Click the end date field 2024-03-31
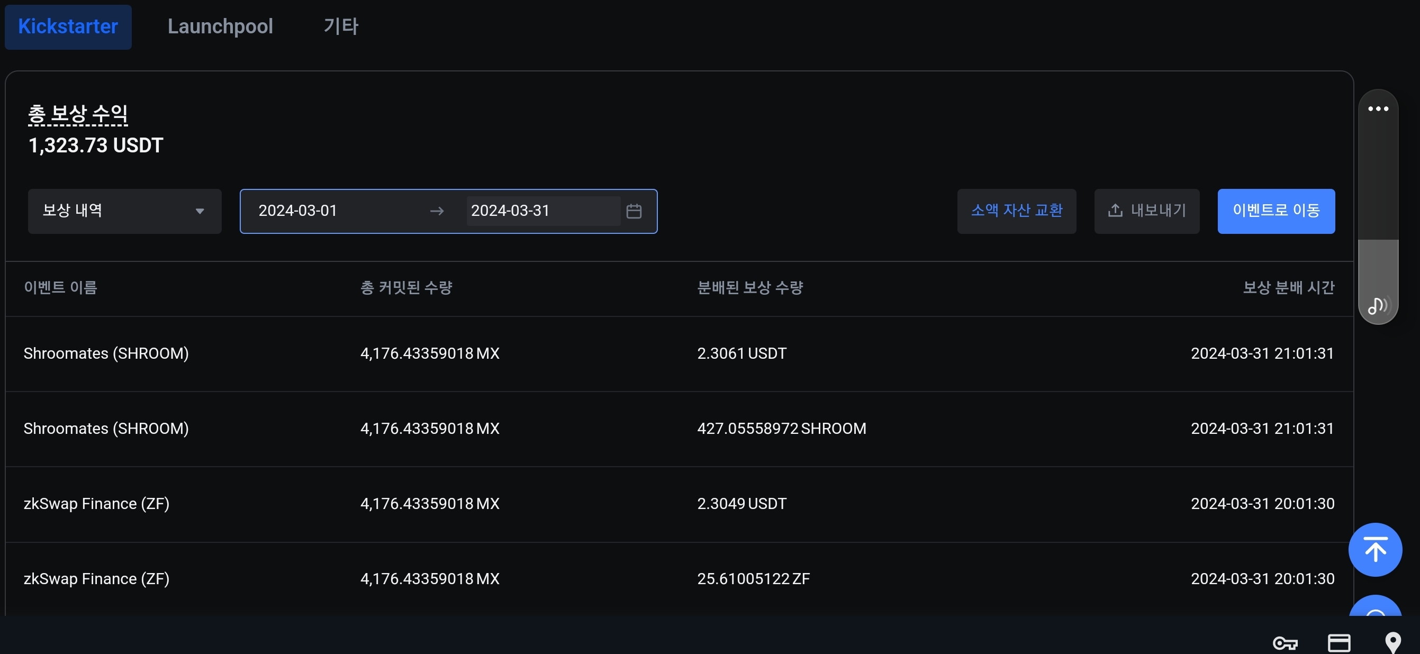The image size is (1420, 654). (510, 211)
